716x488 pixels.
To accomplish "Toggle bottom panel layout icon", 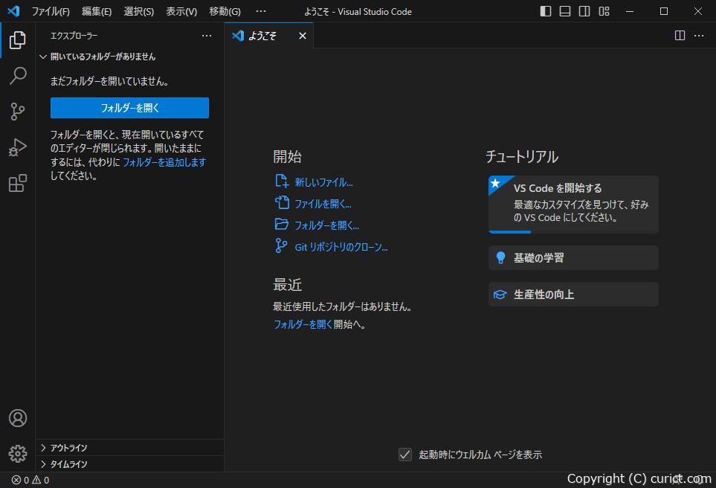I will [x=565, y=11].
